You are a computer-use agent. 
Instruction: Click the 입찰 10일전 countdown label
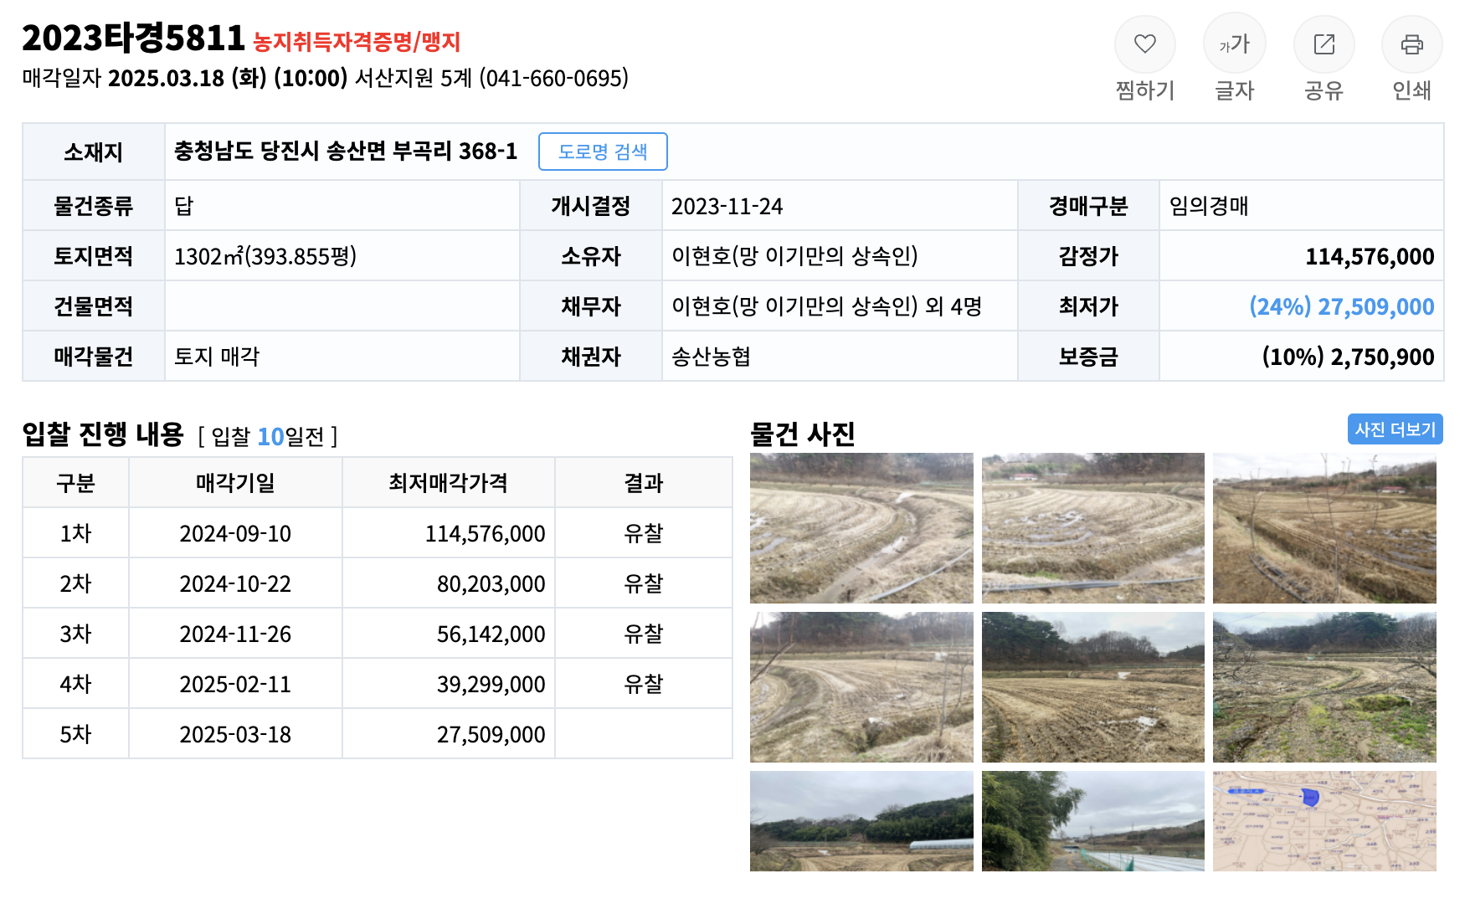267,436
